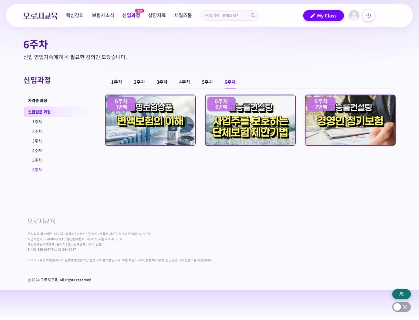
Task: Open sidebar item 1주차
Action: [x=37, y=122]
